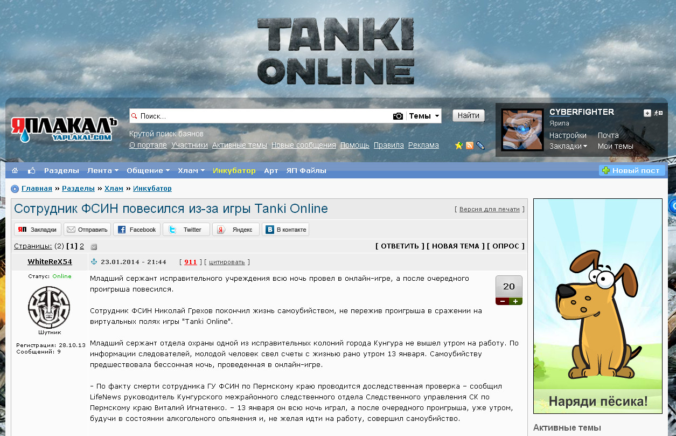
Task: Open Мои темы in the user panel
Action: 616,146
